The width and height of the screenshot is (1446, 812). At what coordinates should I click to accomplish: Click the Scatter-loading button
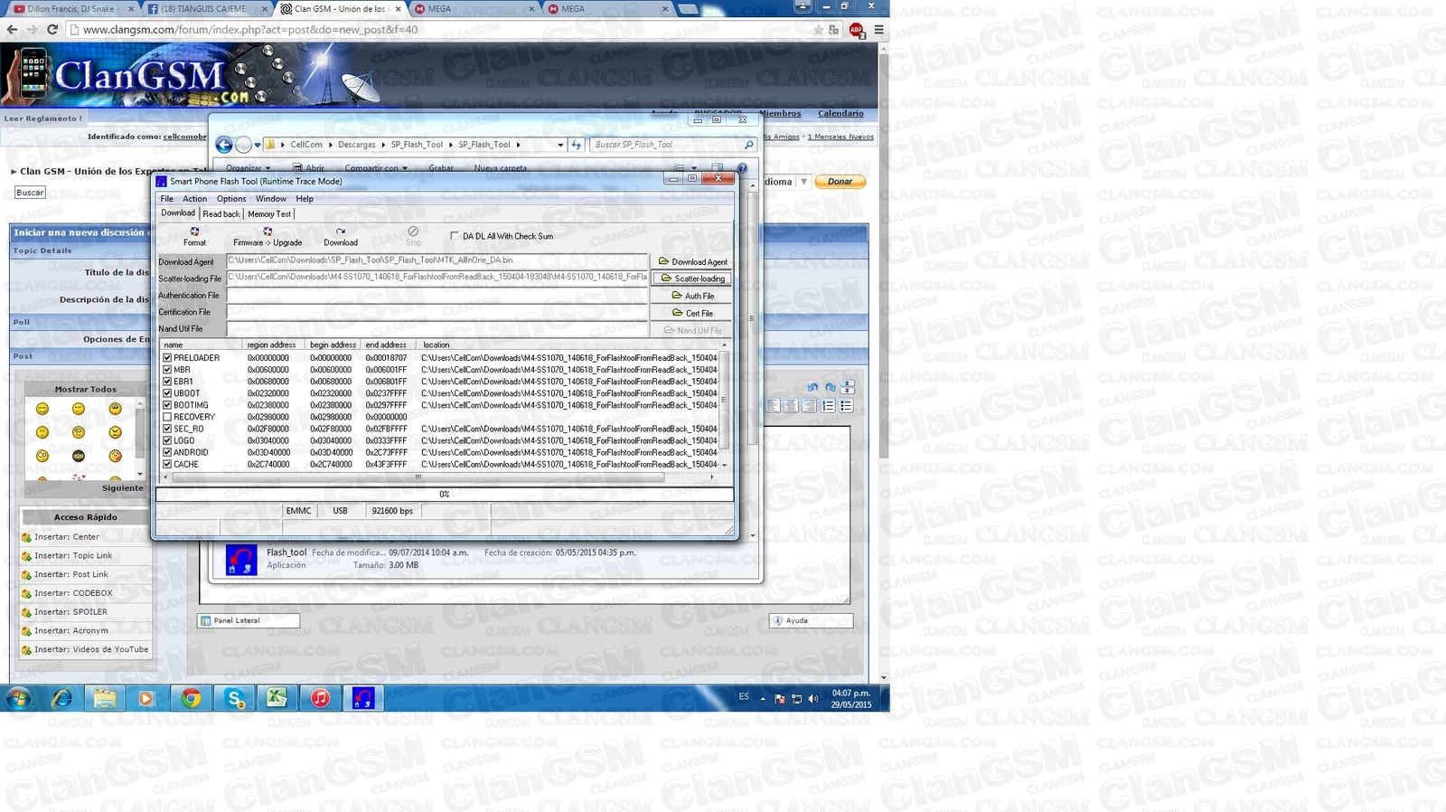point(691,279)
